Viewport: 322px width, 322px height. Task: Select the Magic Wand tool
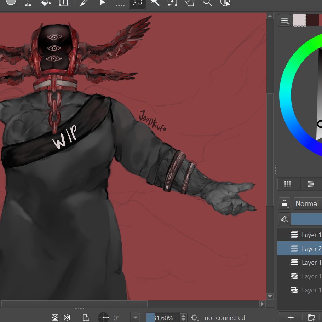click(x=155, y=3)
